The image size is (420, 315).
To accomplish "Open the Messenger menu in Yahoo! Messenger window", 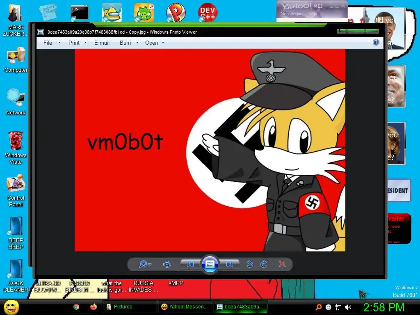I will (291, 14).
